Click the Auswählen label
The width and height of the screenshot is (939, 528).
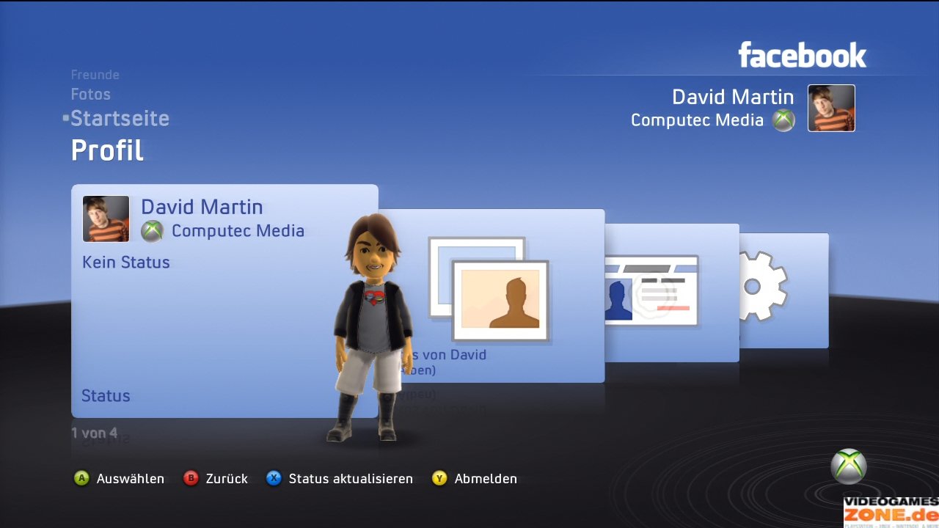tap(131, 479)
